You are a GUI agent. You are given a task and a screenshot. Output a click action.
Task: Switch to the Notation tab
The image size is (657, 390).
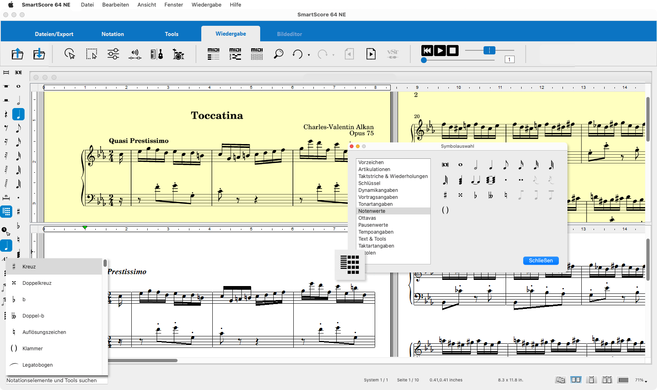[112, 34]
